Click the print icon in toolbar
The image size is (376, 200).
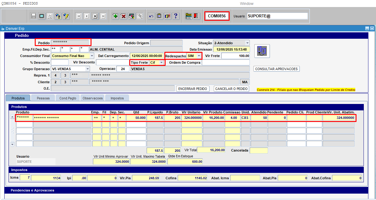click(x=49, y=16)
